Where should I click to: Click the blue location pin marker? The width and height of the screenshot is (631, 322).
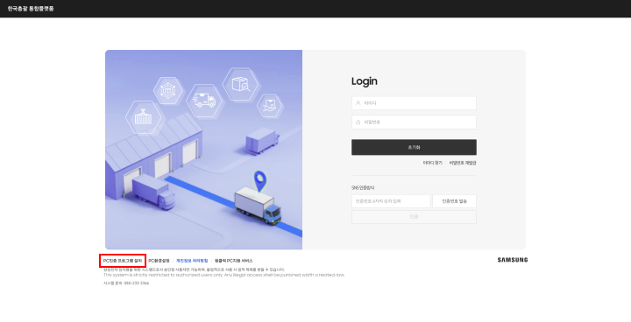click(260, 181)
